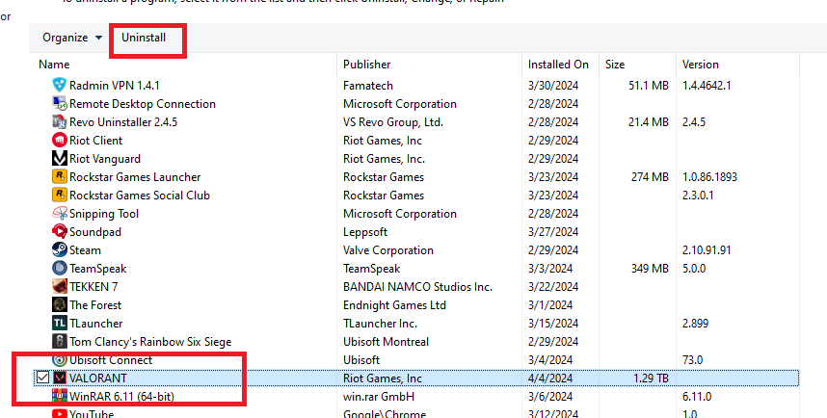Select the 2.10.91.91 version value
The image size is (827, 418).
pos(707,250)
